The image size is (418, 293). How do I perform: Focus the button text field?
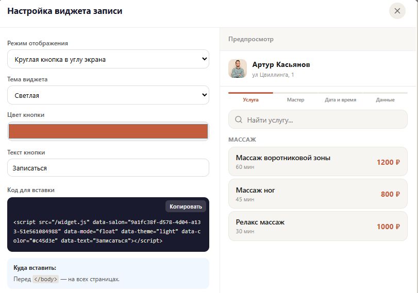pos(108,168)
